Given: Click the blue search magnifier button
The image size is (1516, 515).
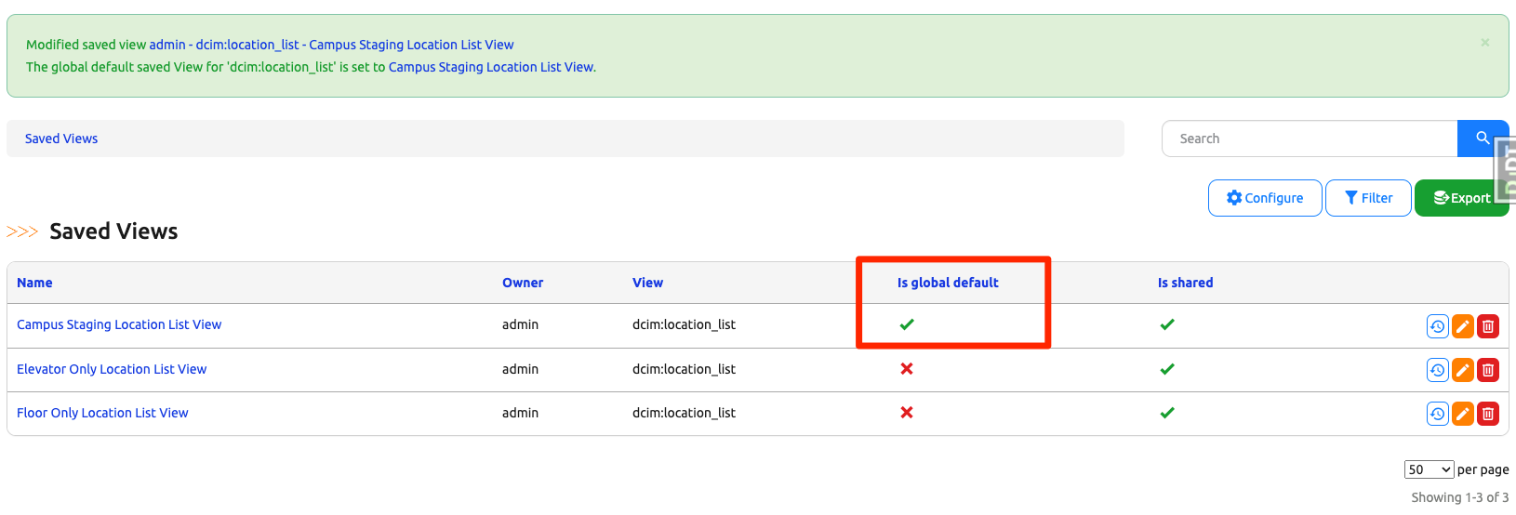Looking at the screenshot, I should click(1482, 139).
